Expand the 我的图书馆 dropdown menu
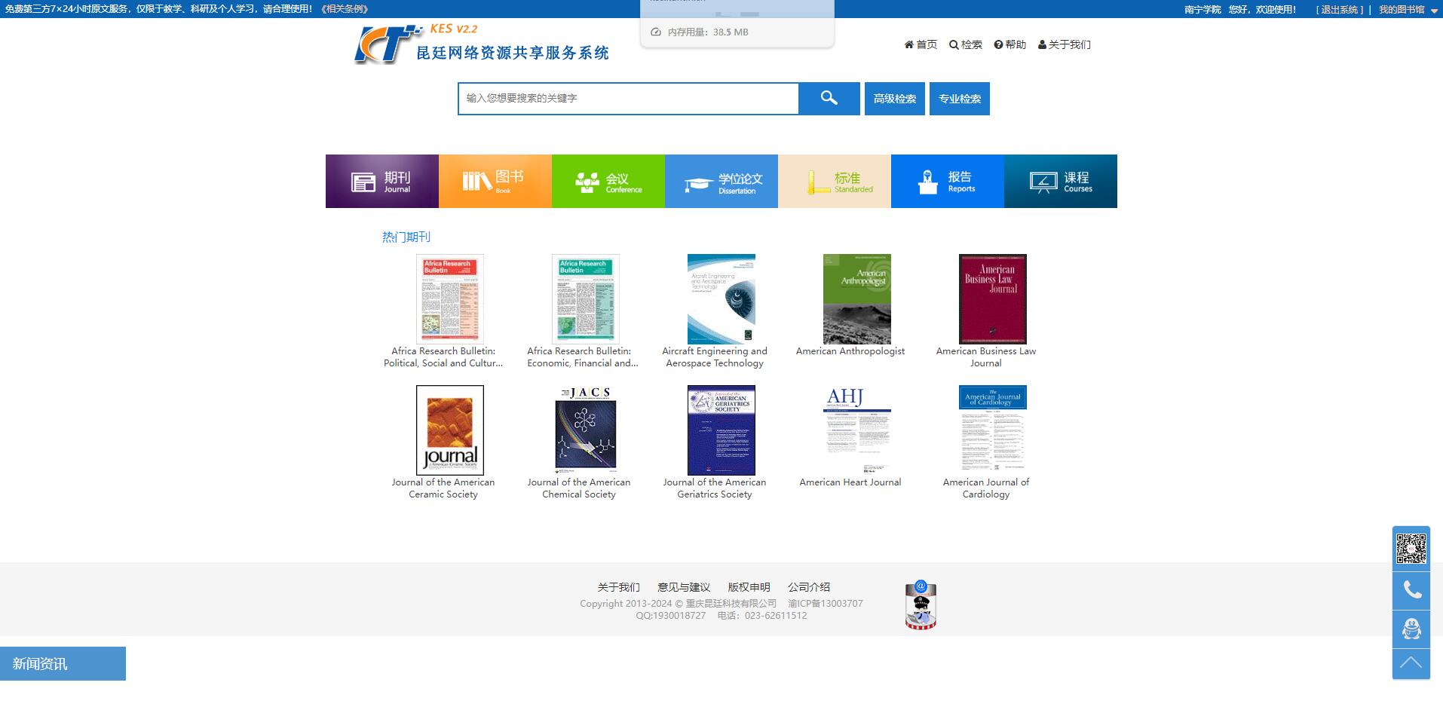The width and height of the screenshot is (1443, 710). 1408,10
